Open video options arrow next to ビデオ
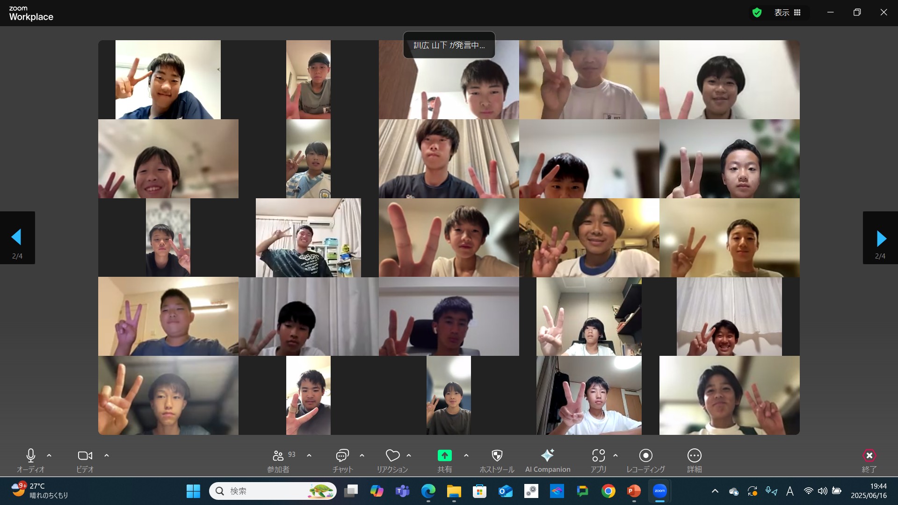The image size is (898, 505). point(107,455)
